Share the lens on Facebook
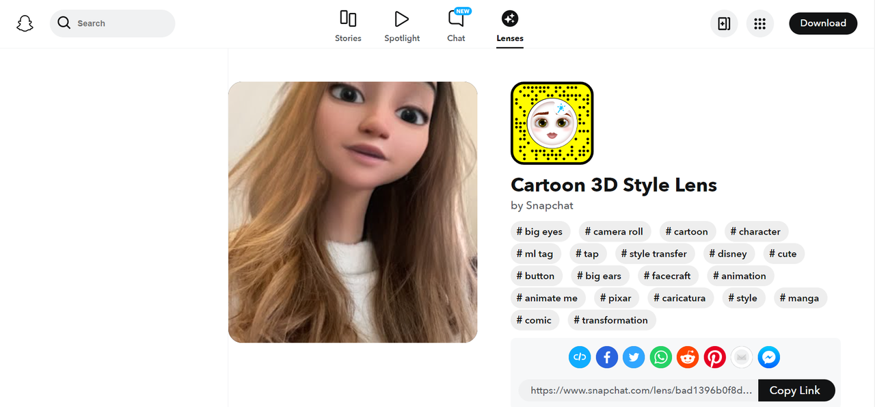 pyautogui.click(x=607, y=357)
